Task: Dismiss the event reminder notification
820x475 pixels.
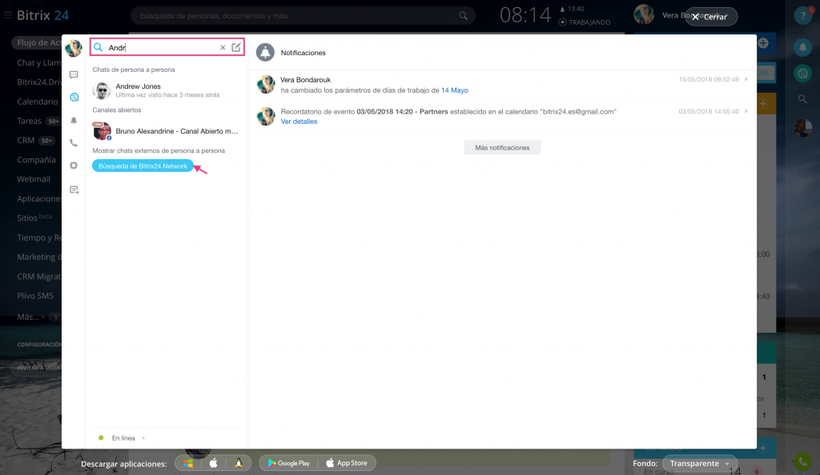Action: [746, 111]
